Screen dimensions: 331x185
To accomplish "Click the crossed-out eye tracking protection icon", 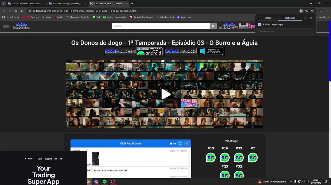I will click(x=307, y=11).
